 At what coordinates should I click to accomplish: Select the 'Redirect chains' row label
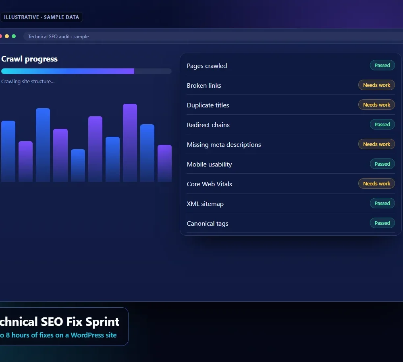(x=208, y=125)
